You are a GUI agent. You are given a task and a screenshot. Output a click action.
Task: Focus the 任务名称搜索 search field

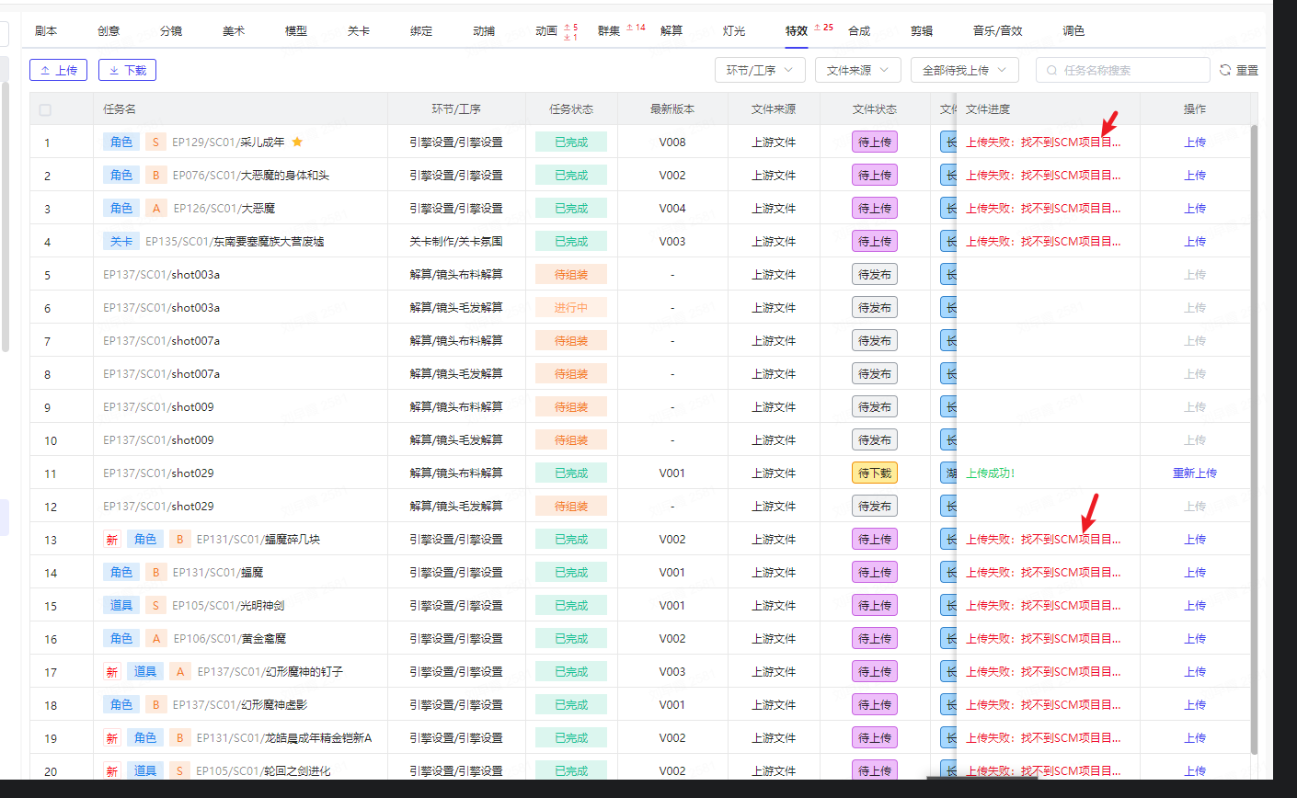(x=1131, y=70)
